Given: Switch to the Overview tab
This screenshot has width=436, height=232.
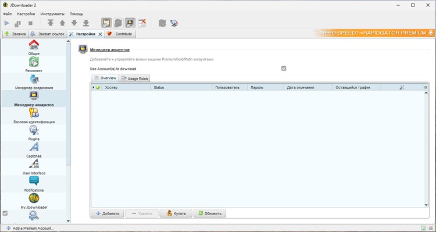Looking at the screenshot, I should pos(105,78).
